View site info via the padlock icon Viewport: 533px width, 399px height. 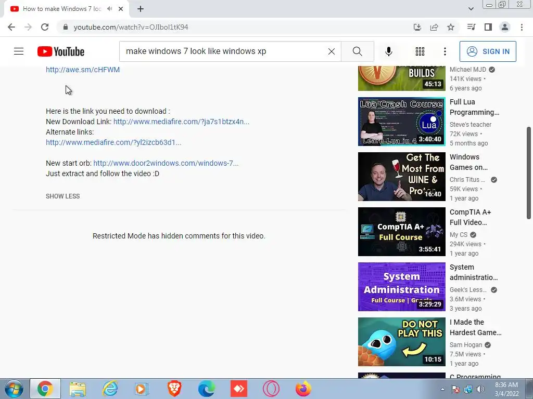[66, 27]
